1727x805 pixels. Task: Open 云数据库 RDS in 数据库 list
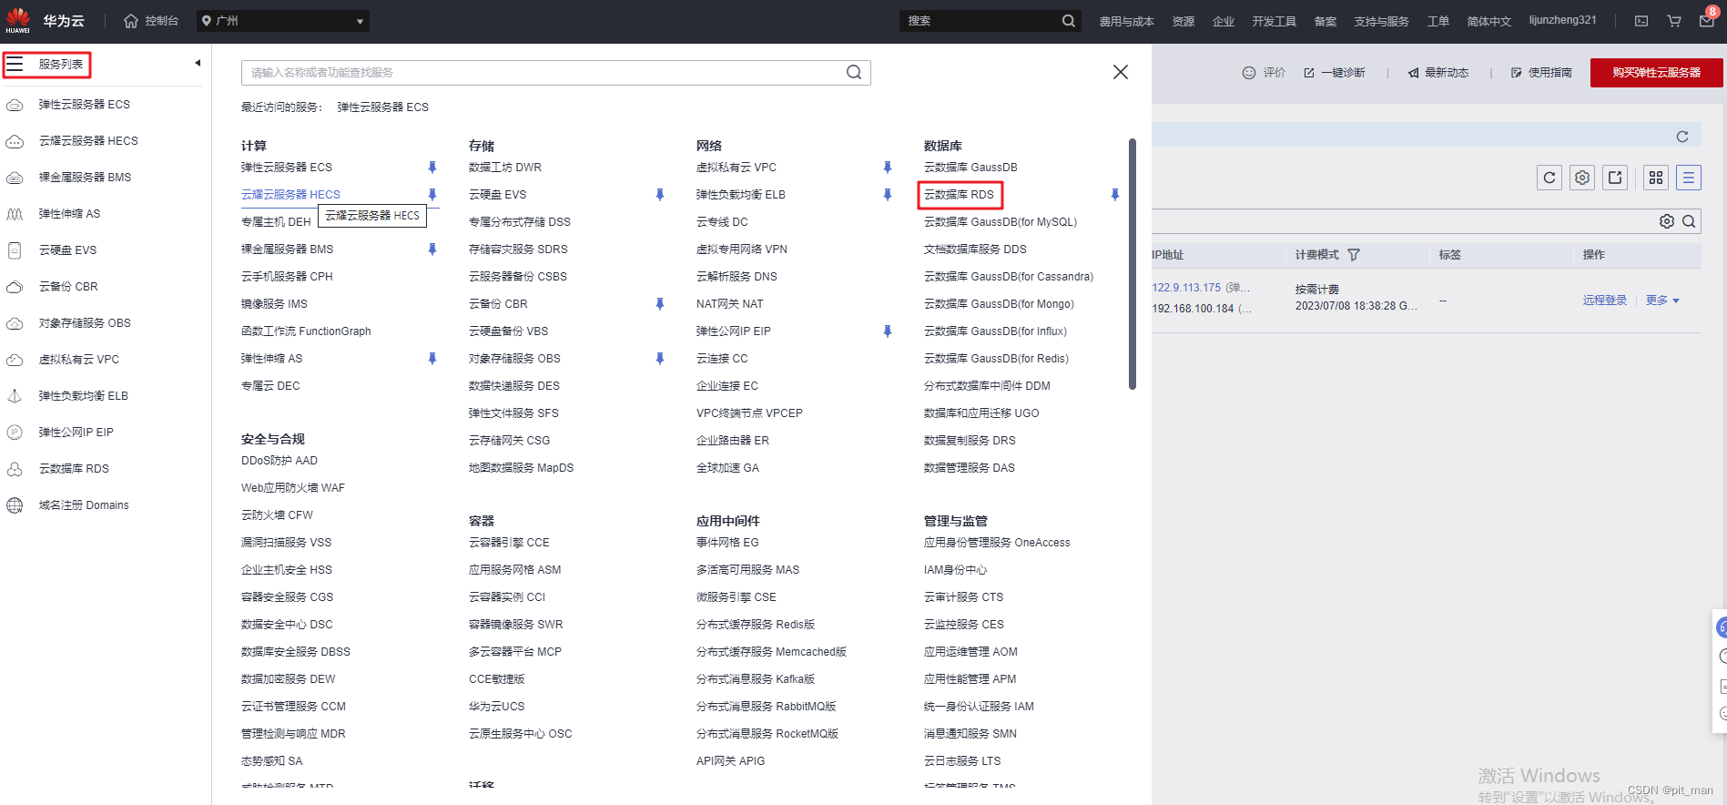(959, 195)
